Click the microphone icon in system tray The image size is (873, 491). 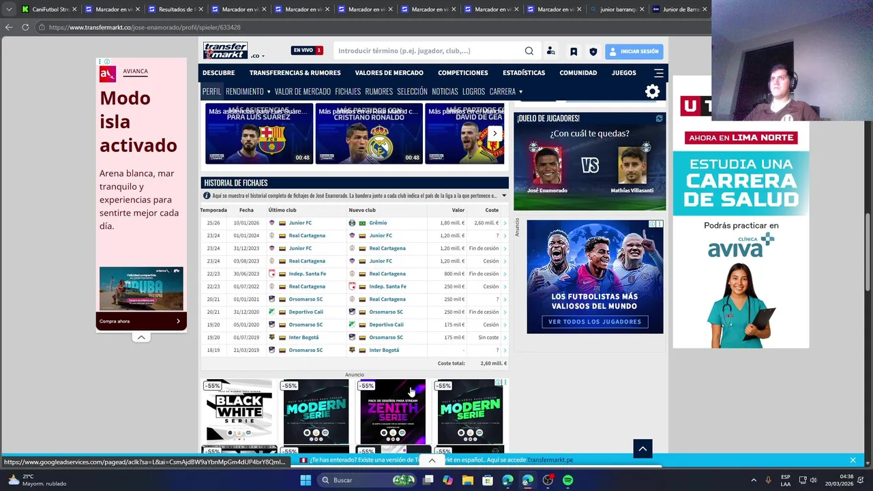tap(769, 480)
